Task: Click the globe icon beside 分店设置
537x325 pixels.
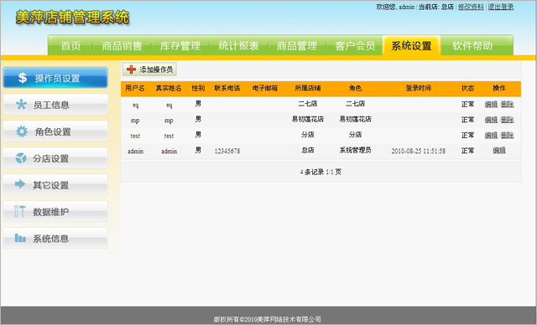Action: [x=21, y=157]
